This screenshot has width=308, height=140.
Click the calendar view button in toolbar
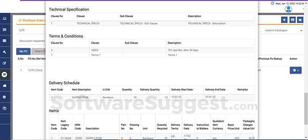(292, 20)
